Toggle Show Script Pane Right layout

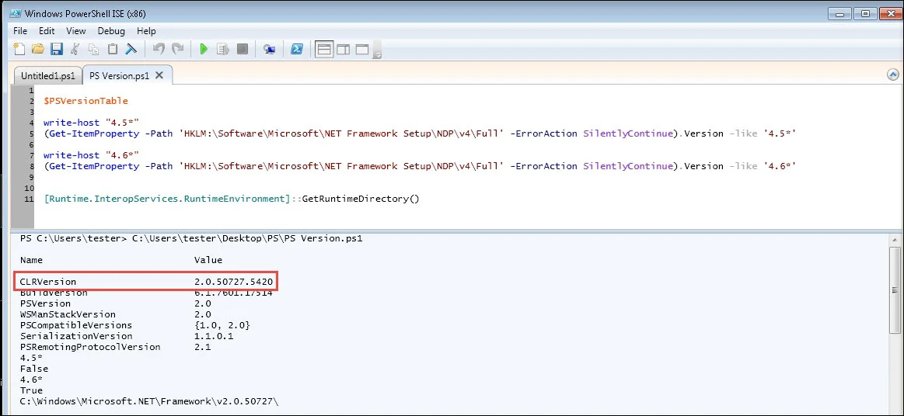point(343,50)
